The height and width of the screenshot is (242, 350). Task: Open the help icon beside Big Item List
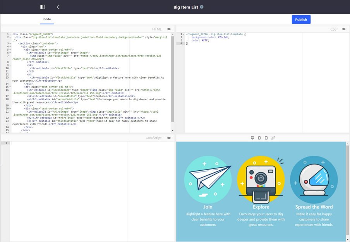coord(202,7)
